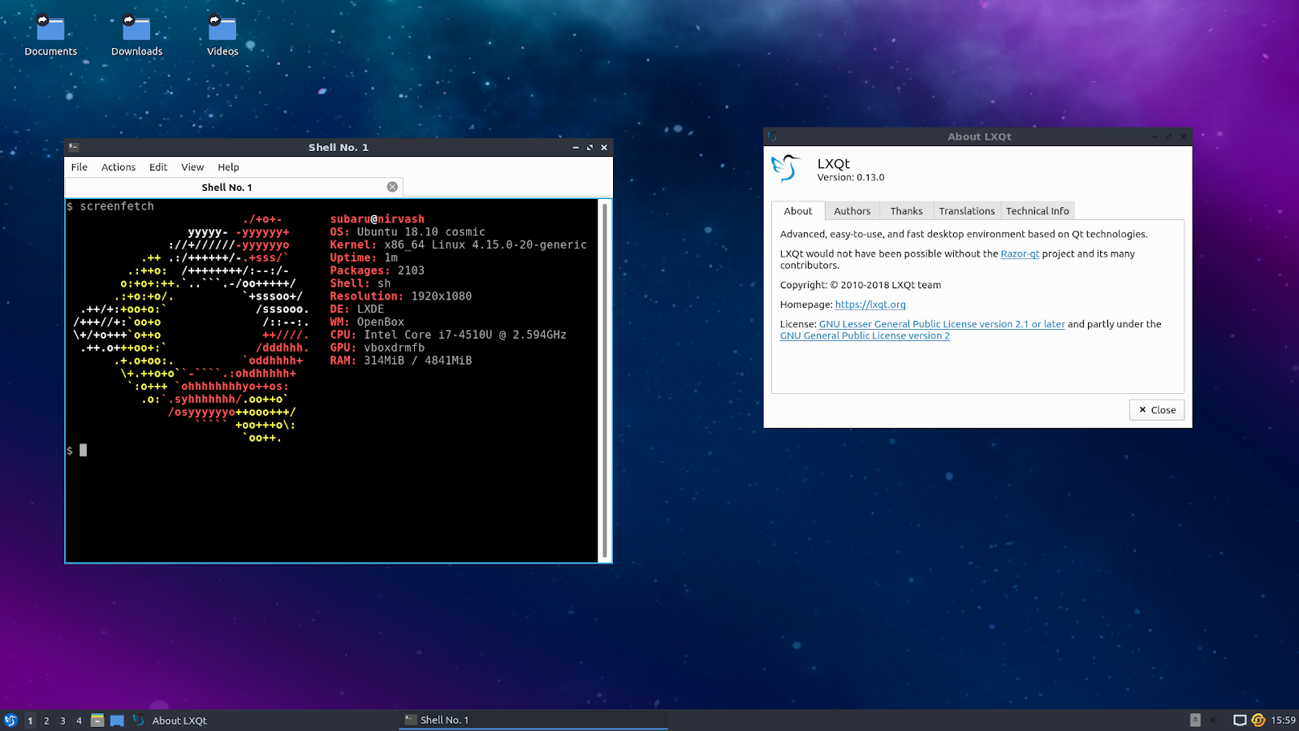Screen dimensions: 1299x731
Task: Switch to virtual desktop 2
Action: click(46, 720)
